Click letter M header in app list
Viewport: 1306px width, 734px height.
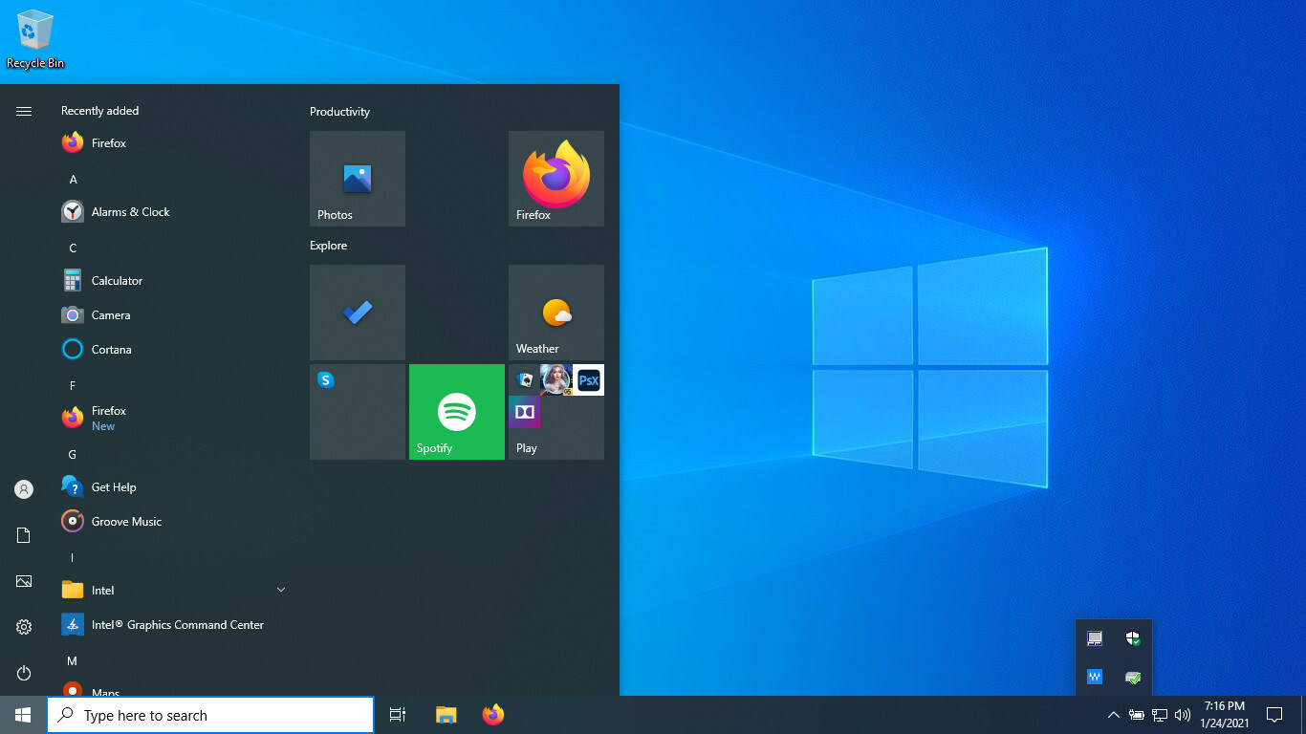pyautogui.click(x=73, y=661)
